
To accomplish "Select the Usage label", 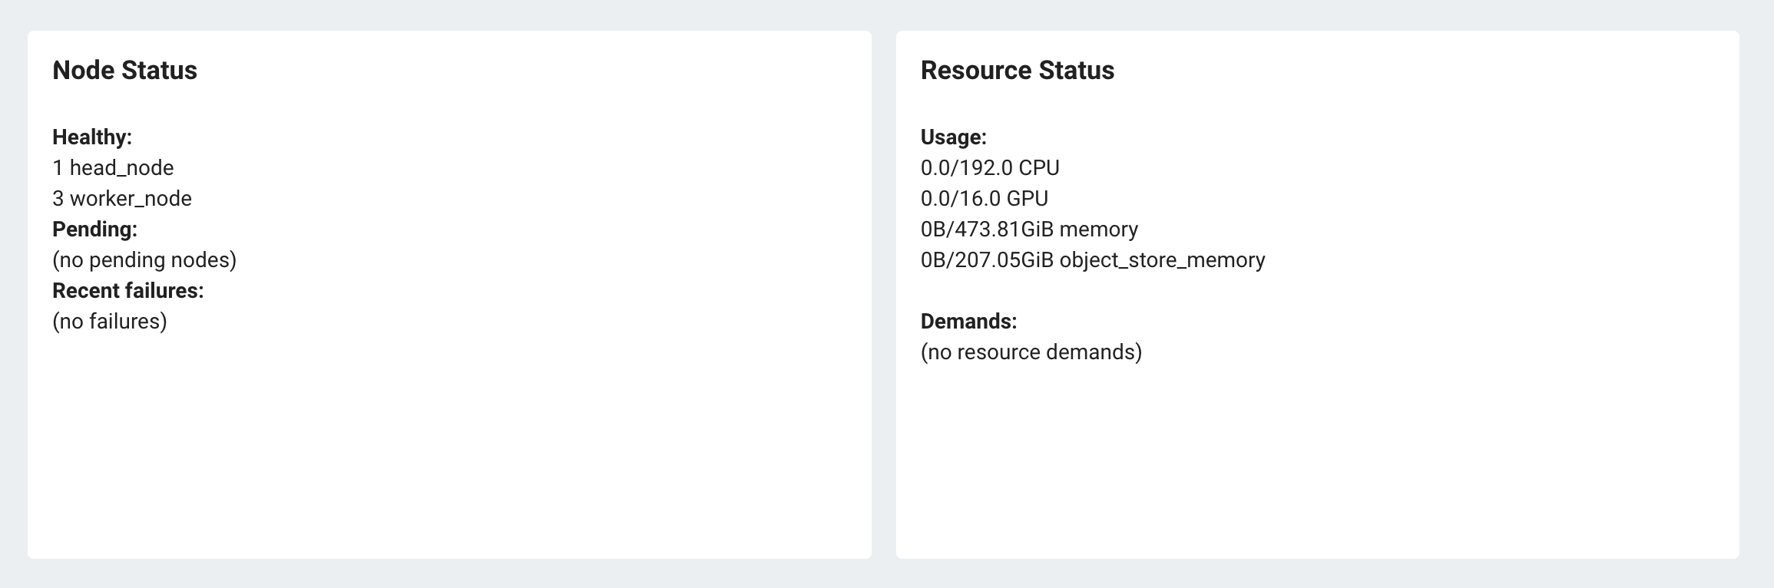I will click(x=954, y=137).
